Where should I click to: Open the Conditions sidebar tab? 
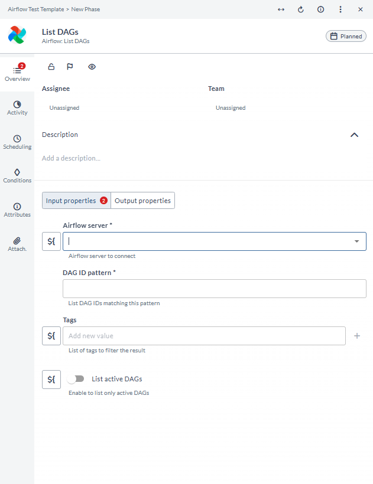[17, 176]
